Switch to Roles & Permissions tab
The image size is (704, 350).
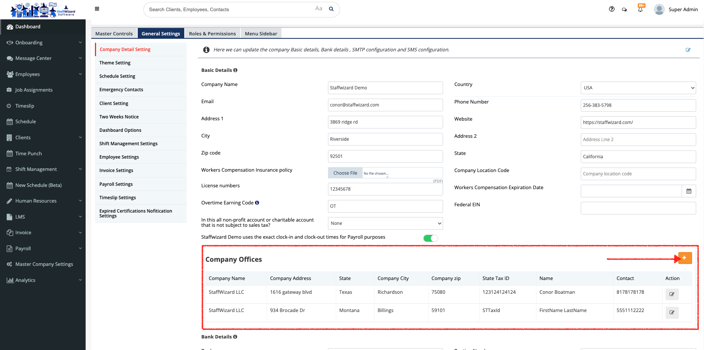click(x=212, y=34)
